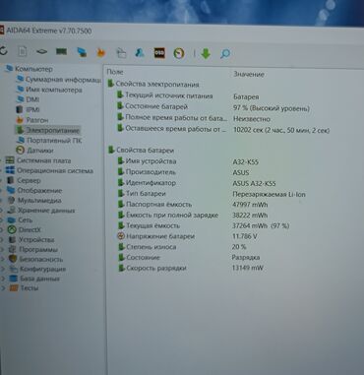Select the Тесты category
364x375 pixels.
tap(24, 287)
